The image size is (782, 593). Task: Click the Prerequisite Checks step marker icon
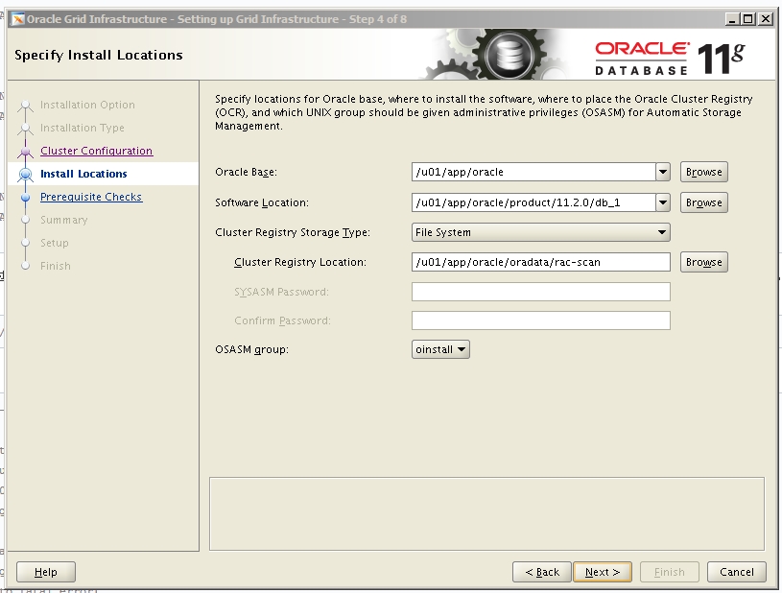[26, 198]
